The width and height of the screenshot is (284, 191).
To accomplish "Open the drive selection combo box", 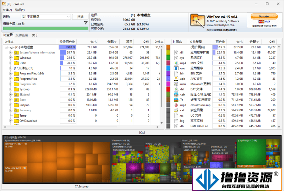I will click(45, 17).
